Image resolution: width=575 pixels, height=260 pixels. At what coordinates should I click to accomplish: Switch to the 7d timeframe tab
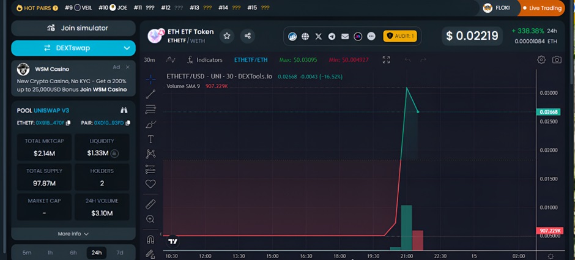[x=120, y=253]
